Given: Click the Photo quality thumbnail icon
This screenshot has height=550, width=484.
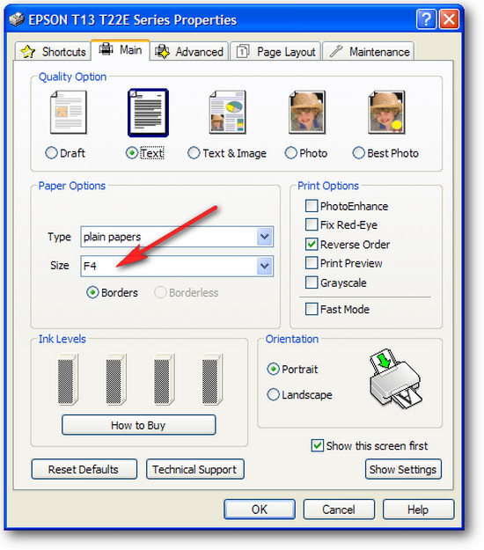Looking at the screenshot, I should pos(307,113).
